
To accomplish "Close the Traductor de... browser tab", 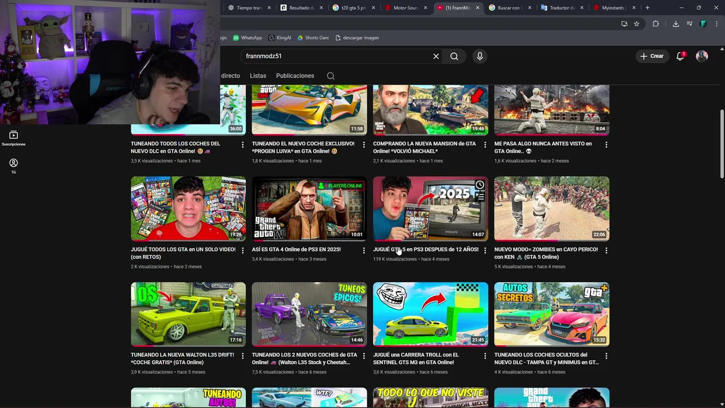I will (582, 8).
